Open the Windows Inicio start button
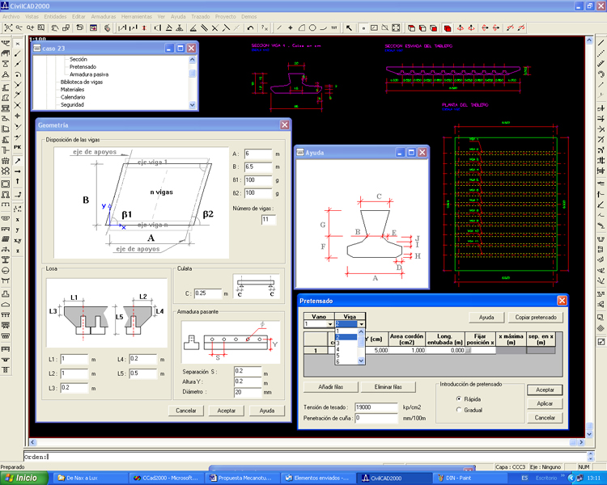 click(22, 478)
